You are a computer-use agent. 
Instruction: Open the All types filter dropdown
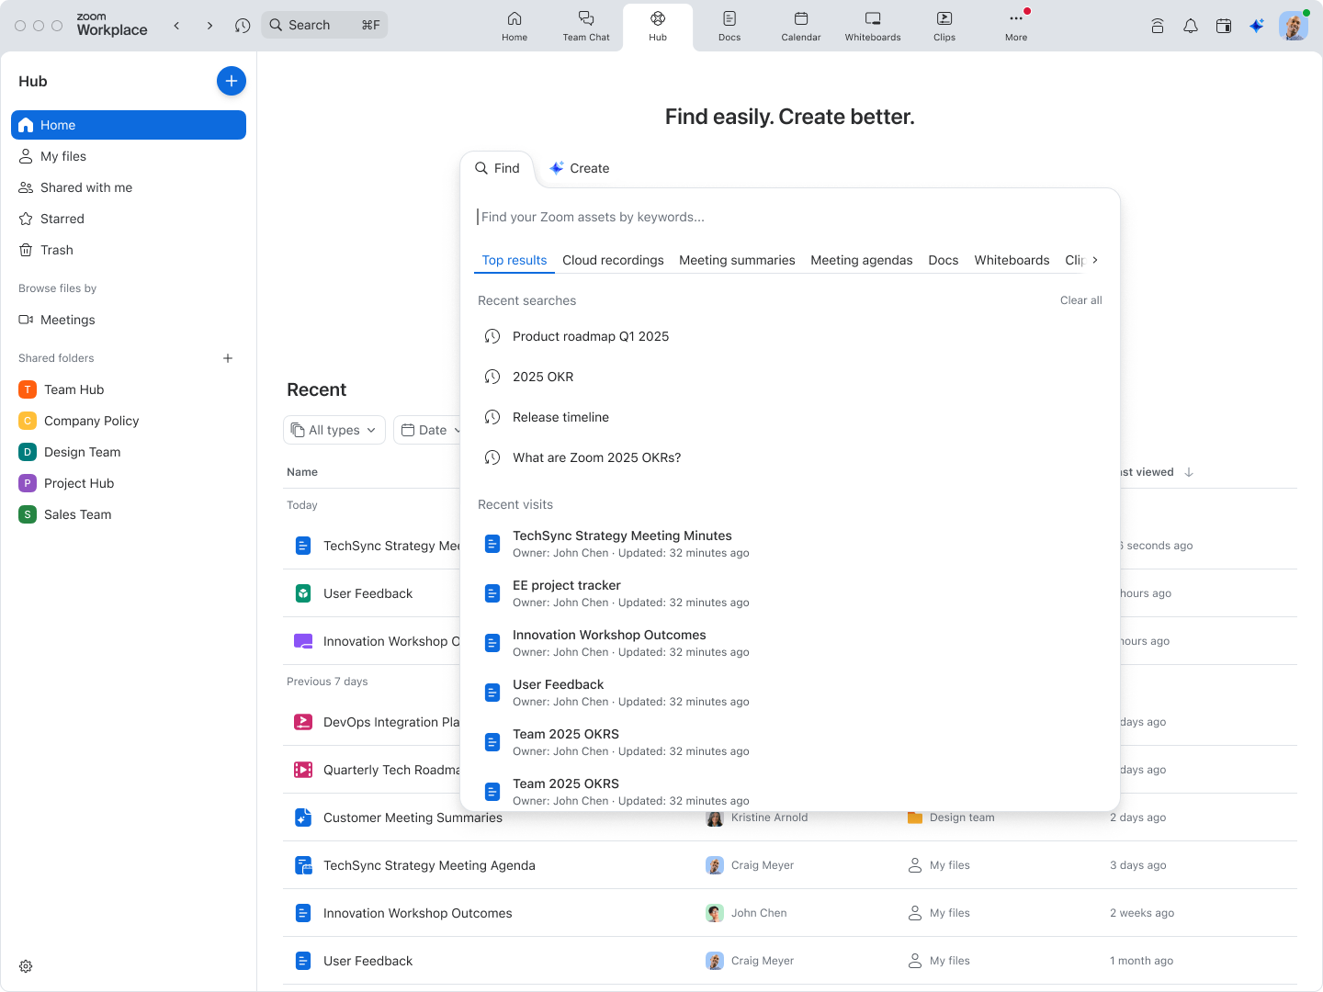334,430
